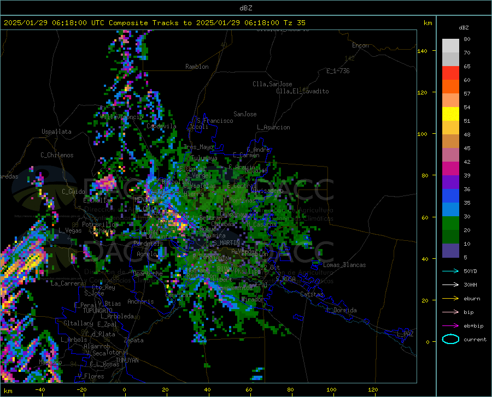Click the Ramblon label near the map top

pyautogui.click(x=197, y=67)
